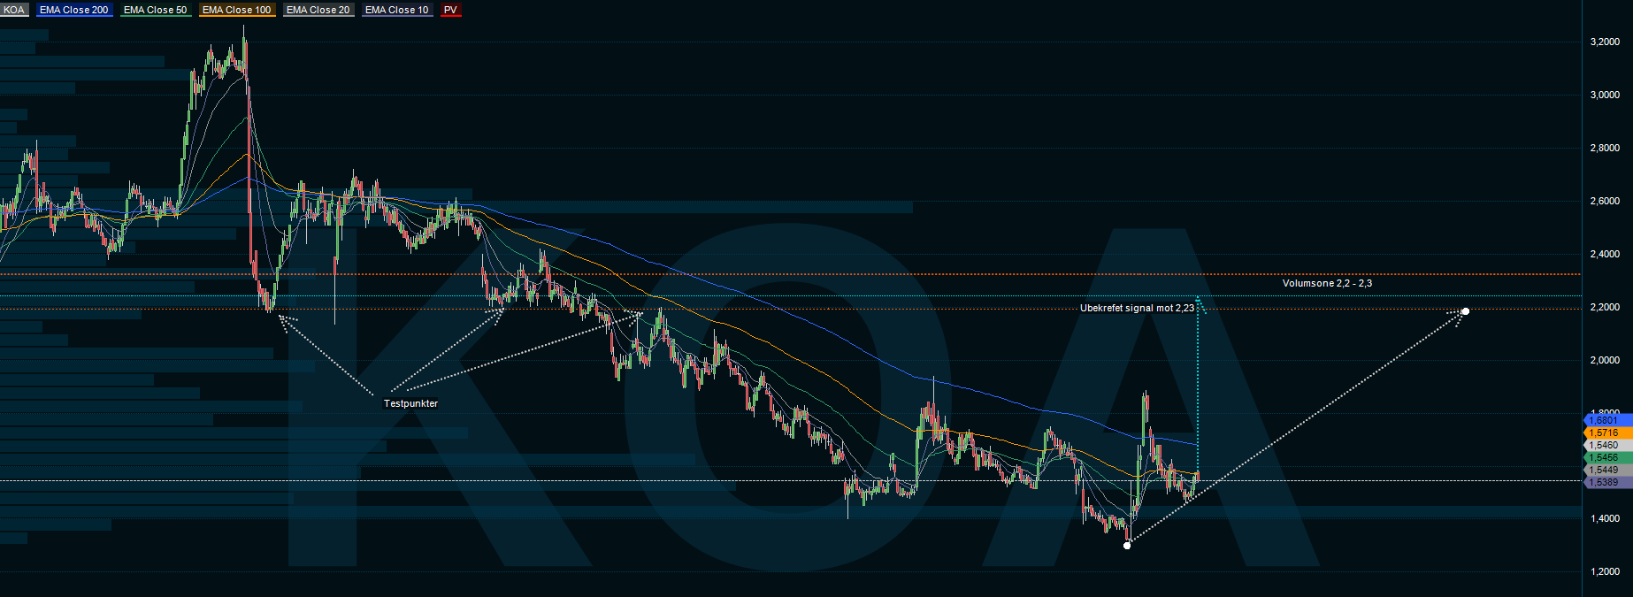Select the trend line's lower start point
The height and width of the screenshot is (597, 1633).
(x=1126, y=545)
